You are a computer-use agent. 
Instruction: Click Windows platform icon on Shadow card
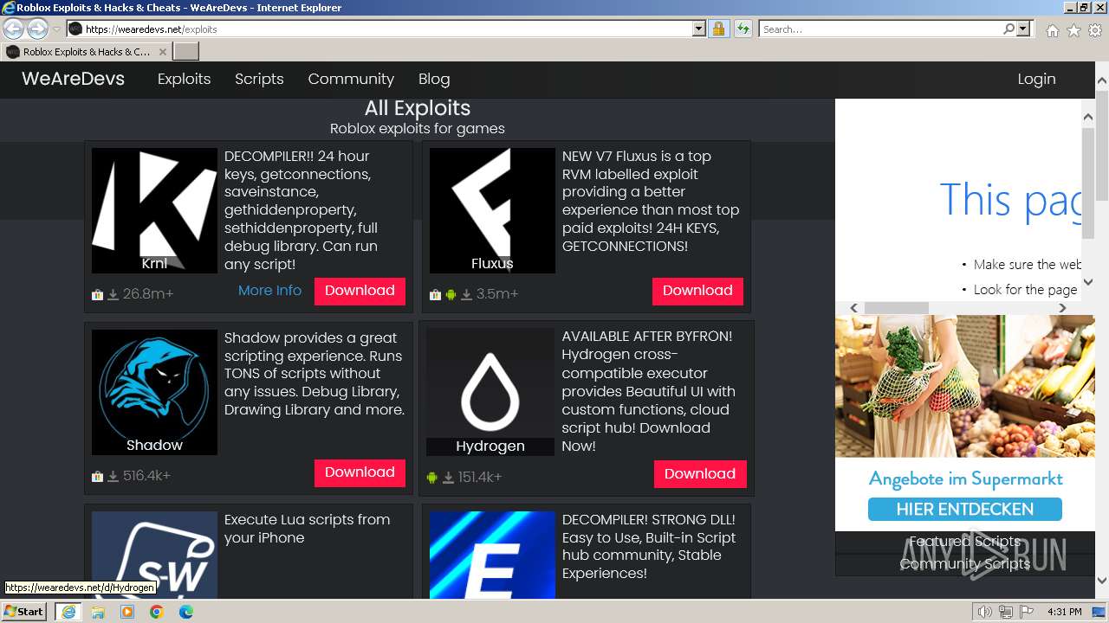coord(98,476)
